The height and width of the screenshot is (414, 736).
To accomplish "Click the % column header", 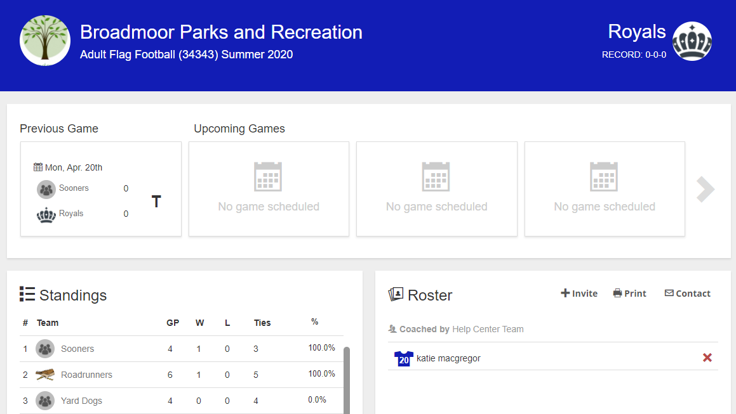I will click(x=314, y=321).
